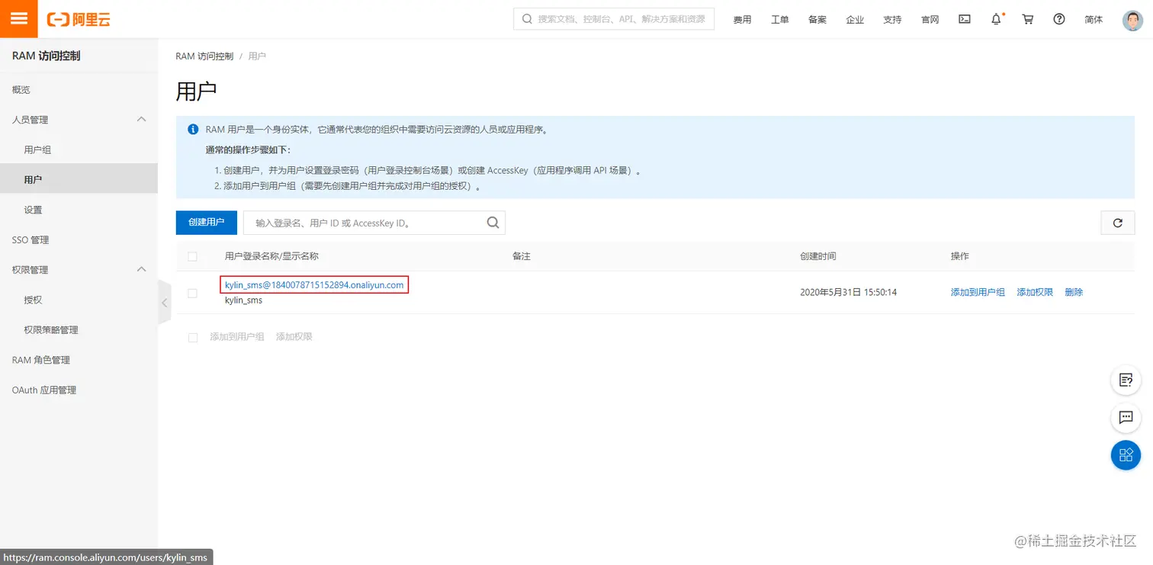
Task: Collapse the sidebar with the arrow handle
Action: 164,303
